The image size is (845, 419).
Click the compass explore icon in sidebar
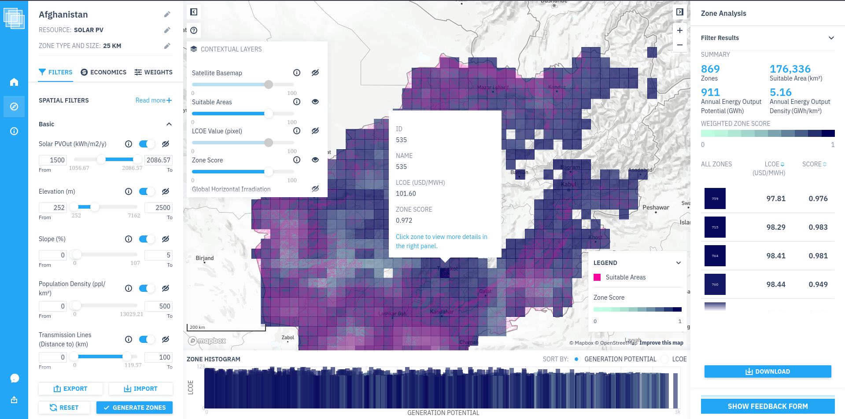(14, 107)
